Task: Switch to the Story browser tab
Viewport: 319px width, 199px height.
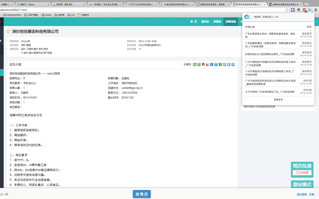Action: (32, 4)
